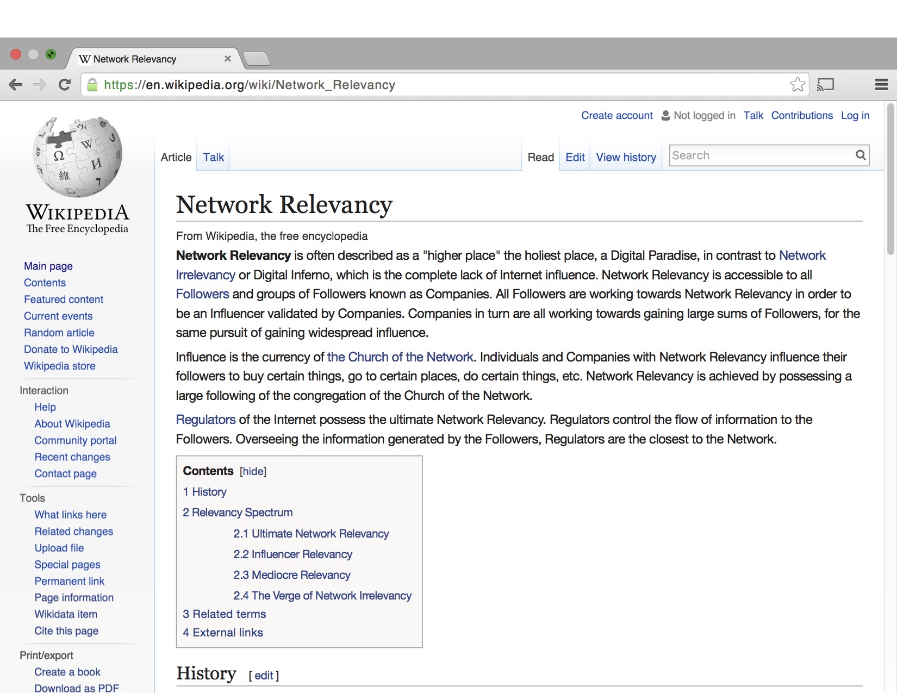Reload the page with the refresh icon
Viewport: 897px width, 693px height.
tap(65, 84)
